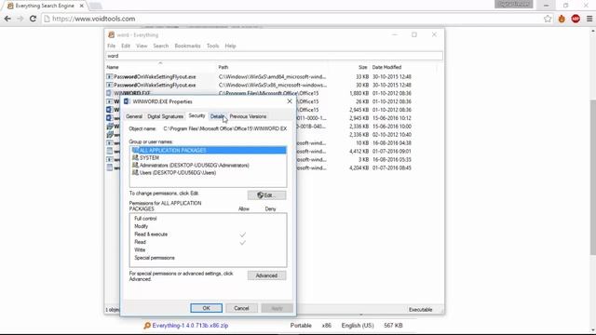
Task: Click the group icon beside Administrators
Action: (135, 165)
